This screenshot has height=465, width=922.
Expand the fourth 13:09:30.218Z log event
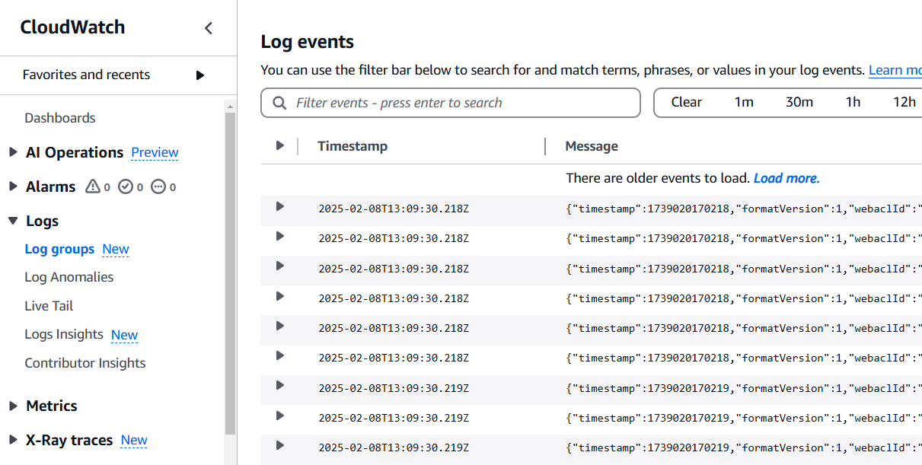[x=280, y=296]
